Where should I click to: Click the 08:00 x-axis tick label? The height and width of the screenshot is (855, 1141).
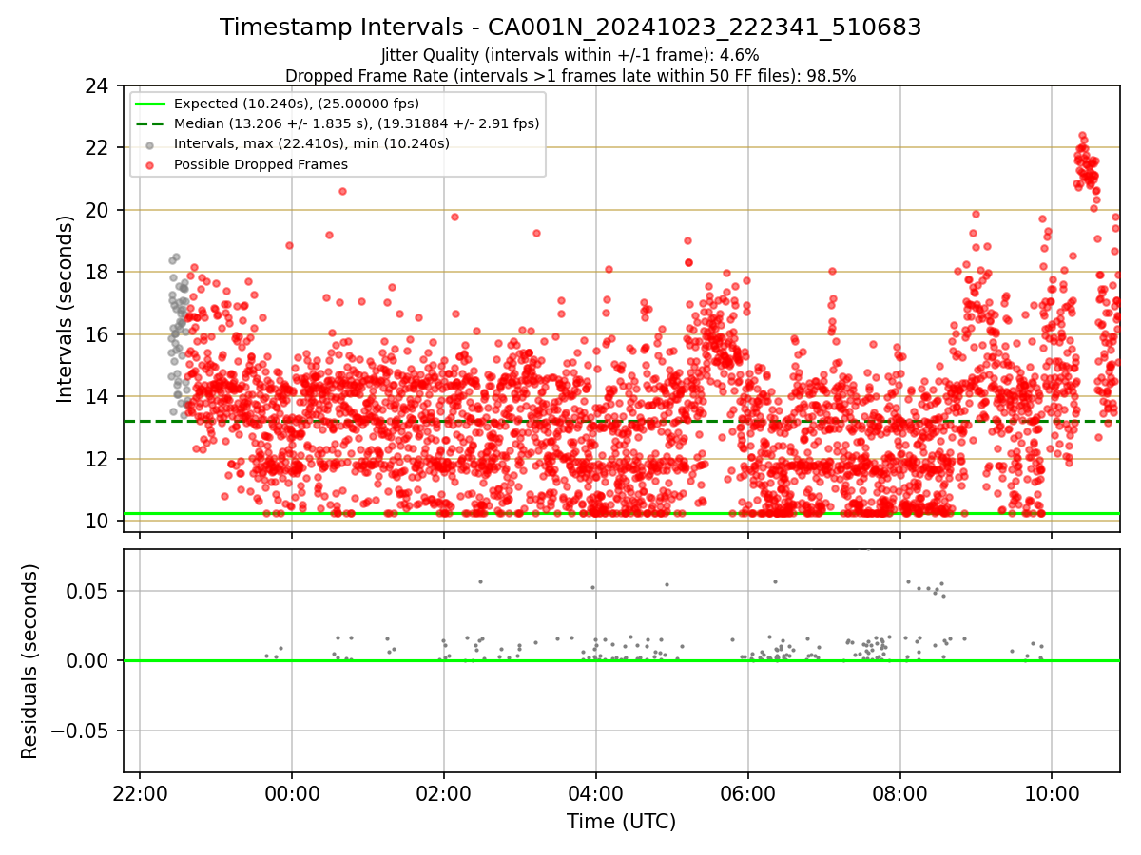coord(899,793)
